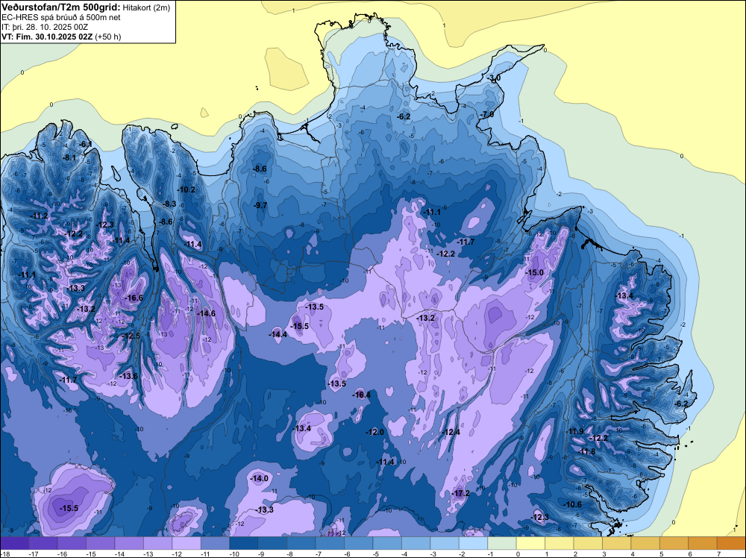Click the -11.9 temperature label
Viewport: 746px width, 558px height.
point(574,431)
